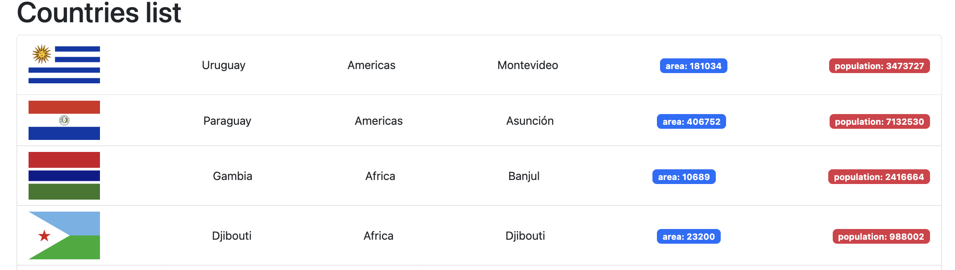Click the Gambia flag

coord(64,176)
